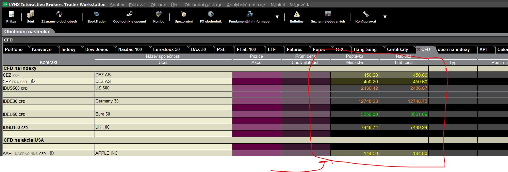Viewport: 508px width, 172px height.
Task: Select the IBGB100 CFD contract row
Action: tap(48, 127)
